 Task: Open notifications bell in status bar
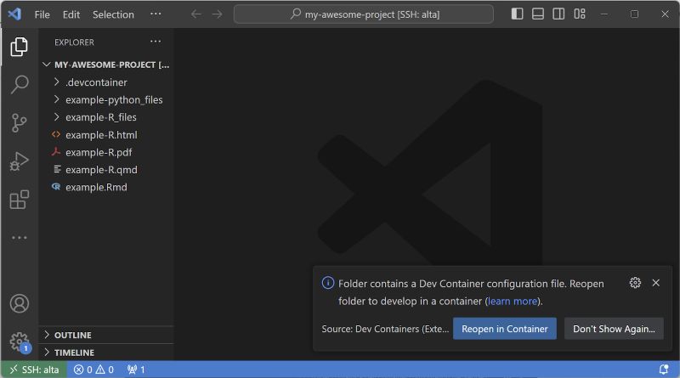click(x=664, y=370)
